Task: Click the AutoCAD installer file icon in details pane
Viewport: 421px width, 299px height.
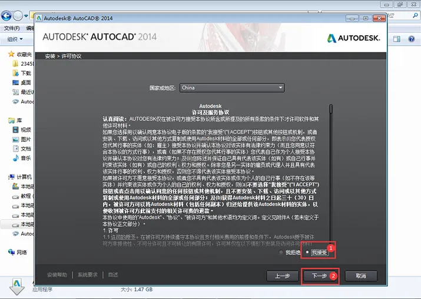Action: (x=16, y=287)
